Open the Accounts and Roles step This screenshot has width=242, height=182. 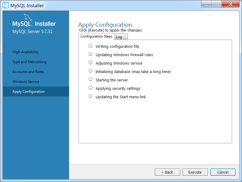click(28, 72)
